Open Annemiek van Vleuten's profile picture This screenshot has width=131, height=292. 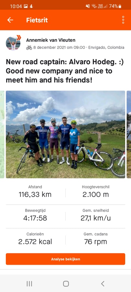13,43
